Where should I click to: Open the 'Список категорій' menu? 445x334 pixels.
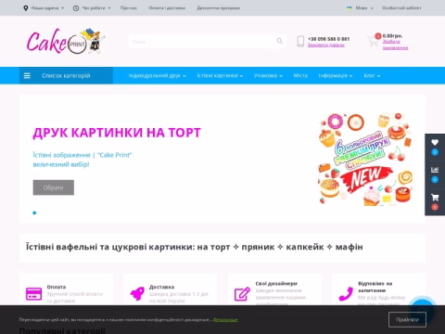click(x=66, y=76)
